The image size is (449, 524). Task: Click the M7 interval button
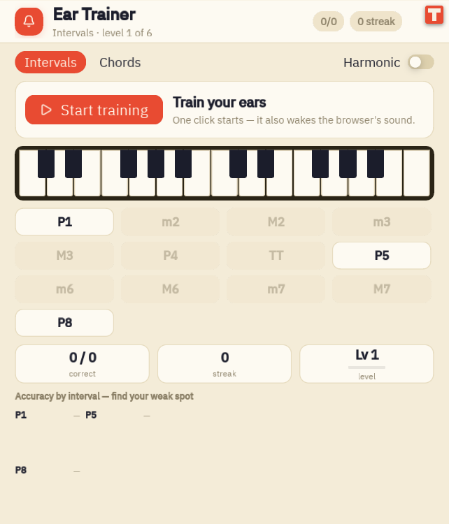point(381,289)
